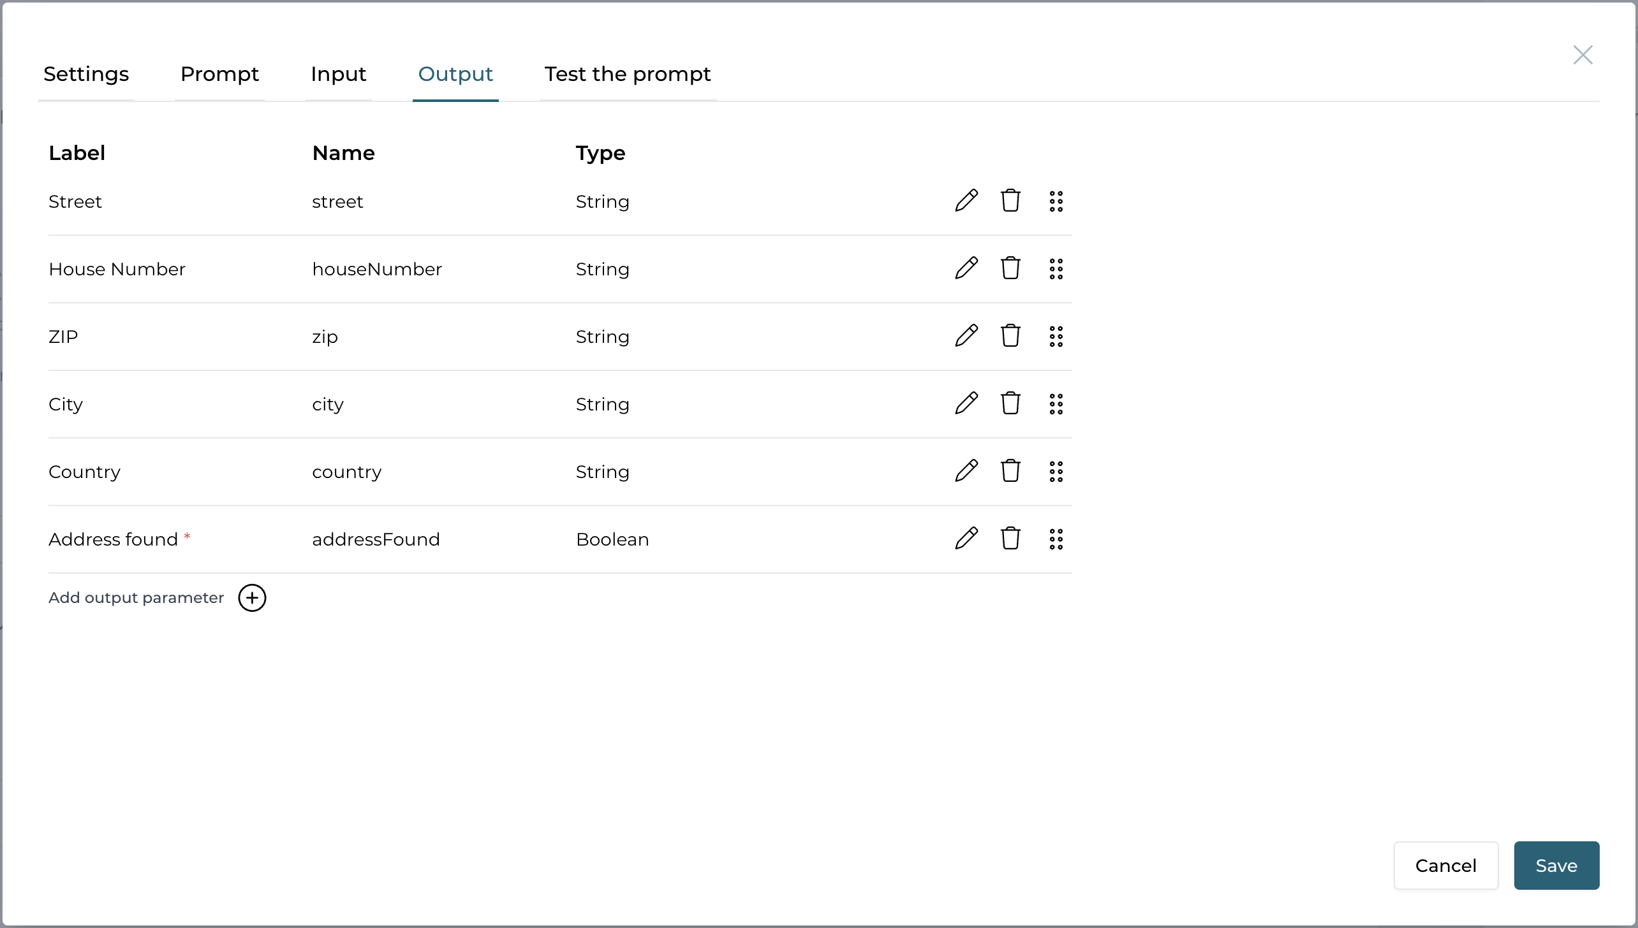1638x928 pixels.
Task: Select the Test the prompt tab
Action: click(628, 74)
